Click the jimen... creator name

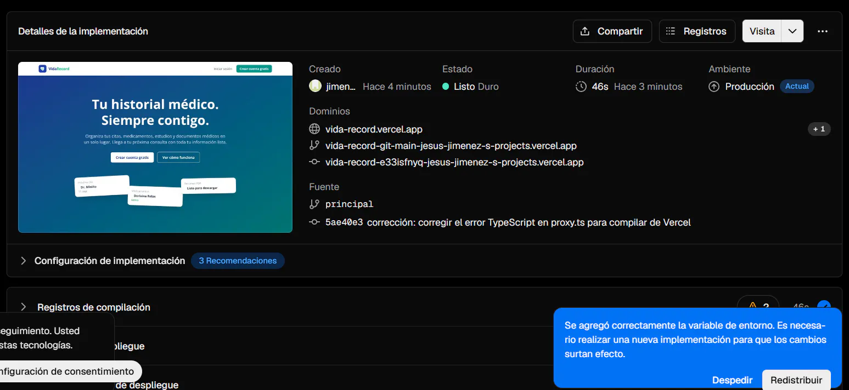pyautogui.click(x=341, y=87)
